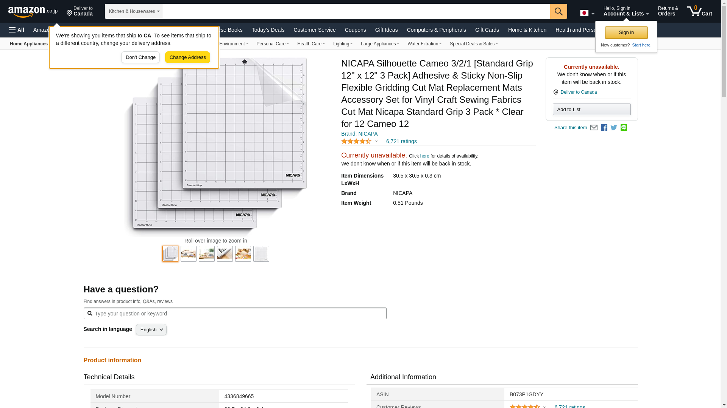
Task: Click the yellow Sign in button
Action: 626,32
